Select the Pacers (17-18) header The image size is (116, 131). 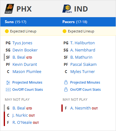75,22
